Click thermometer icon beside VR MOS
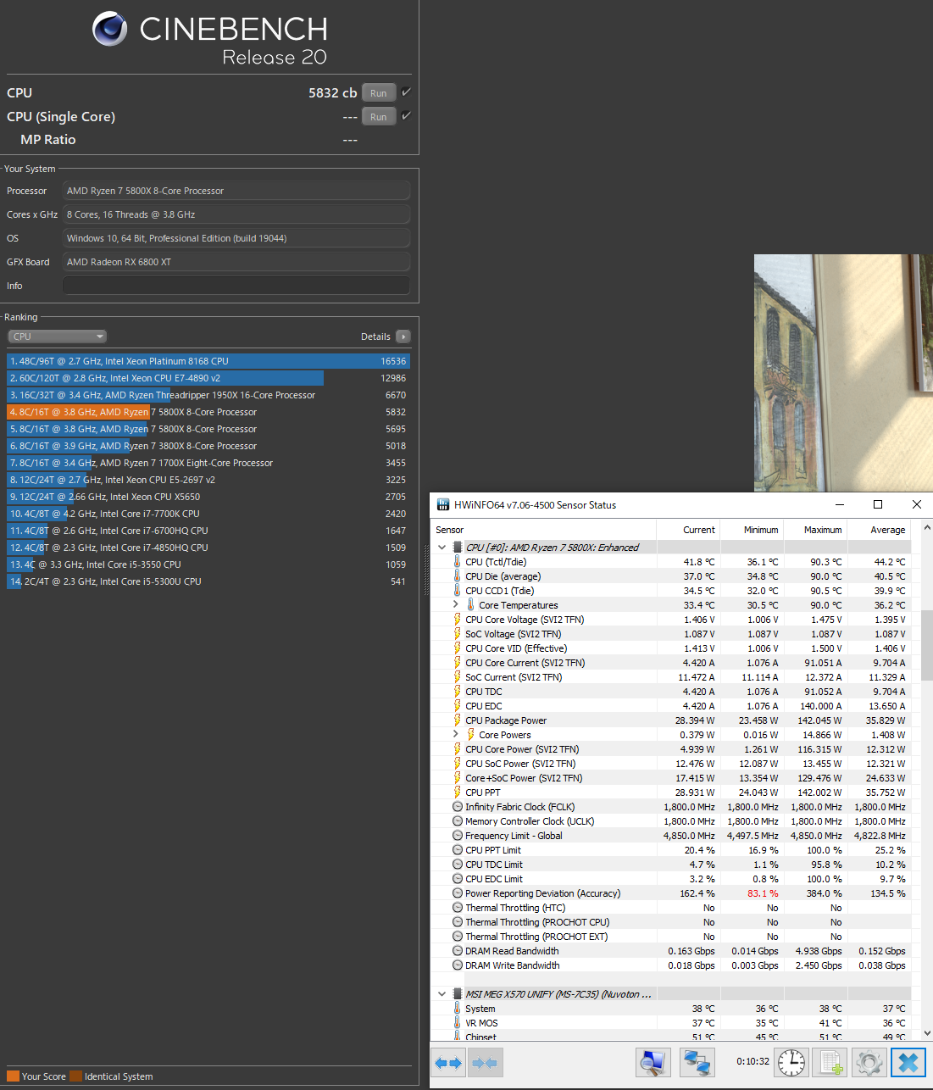This screenshot has width=933, height=1090. (x=458, y=1022)
